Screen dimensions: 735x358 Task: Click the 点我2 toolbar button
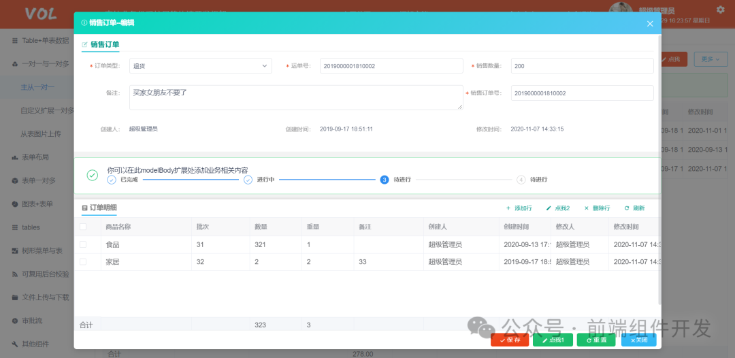point(558,208)
